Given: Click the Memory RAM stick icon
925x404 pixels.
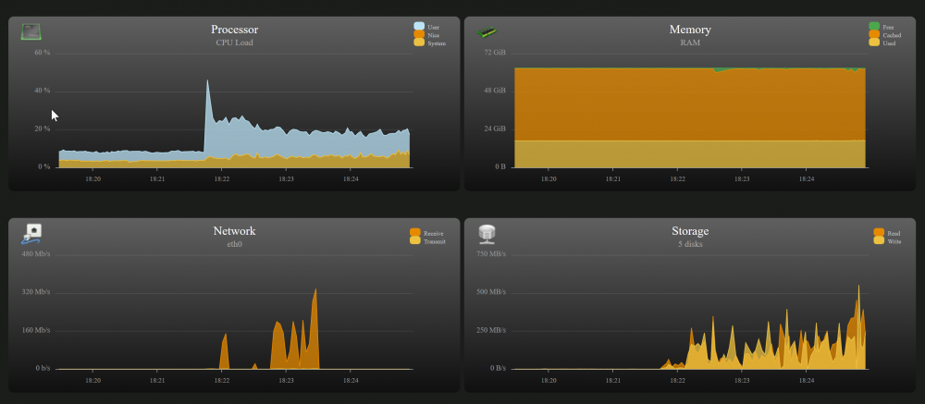Looking at the screenshot, I should click(487, 31).
